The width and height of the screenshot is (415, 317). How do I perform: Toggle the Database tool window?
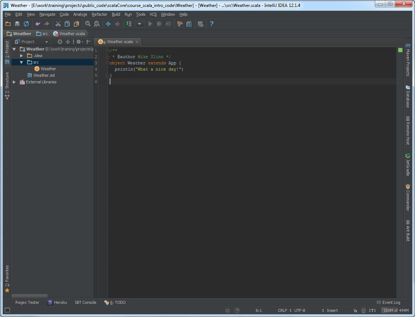click(408, 96)
